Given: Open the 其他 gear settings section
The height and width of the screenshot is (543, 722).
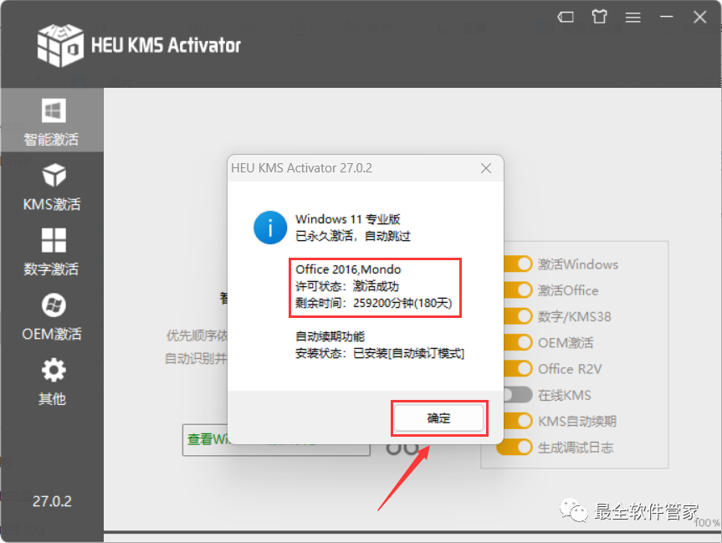Looking at the screenshot, I should (52, 382).
